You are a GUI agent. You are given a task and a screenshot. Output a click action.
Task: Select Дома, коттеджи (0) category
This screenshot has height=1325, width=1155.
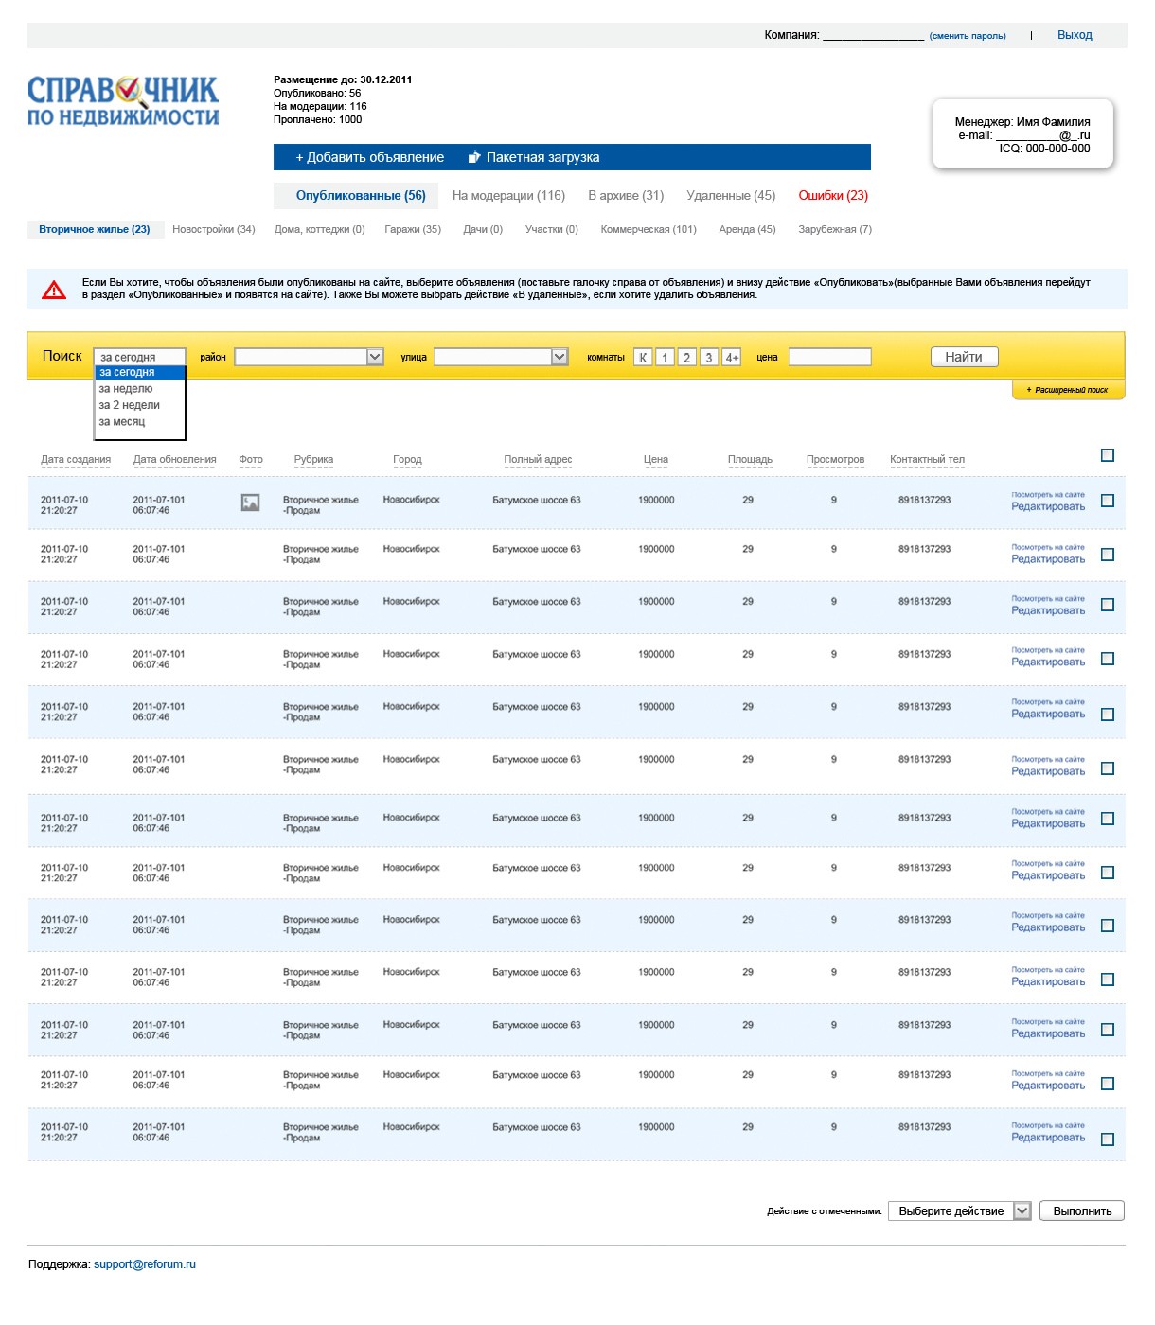pos(319,229)
